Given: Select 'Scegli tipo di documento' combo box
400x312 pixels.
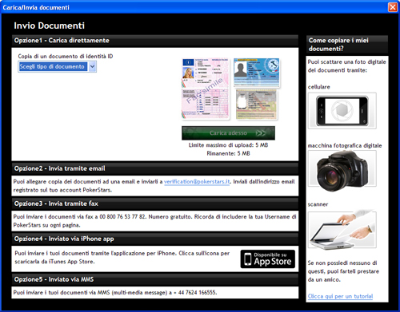Looking at the screenshot, I should click(57, 66).
